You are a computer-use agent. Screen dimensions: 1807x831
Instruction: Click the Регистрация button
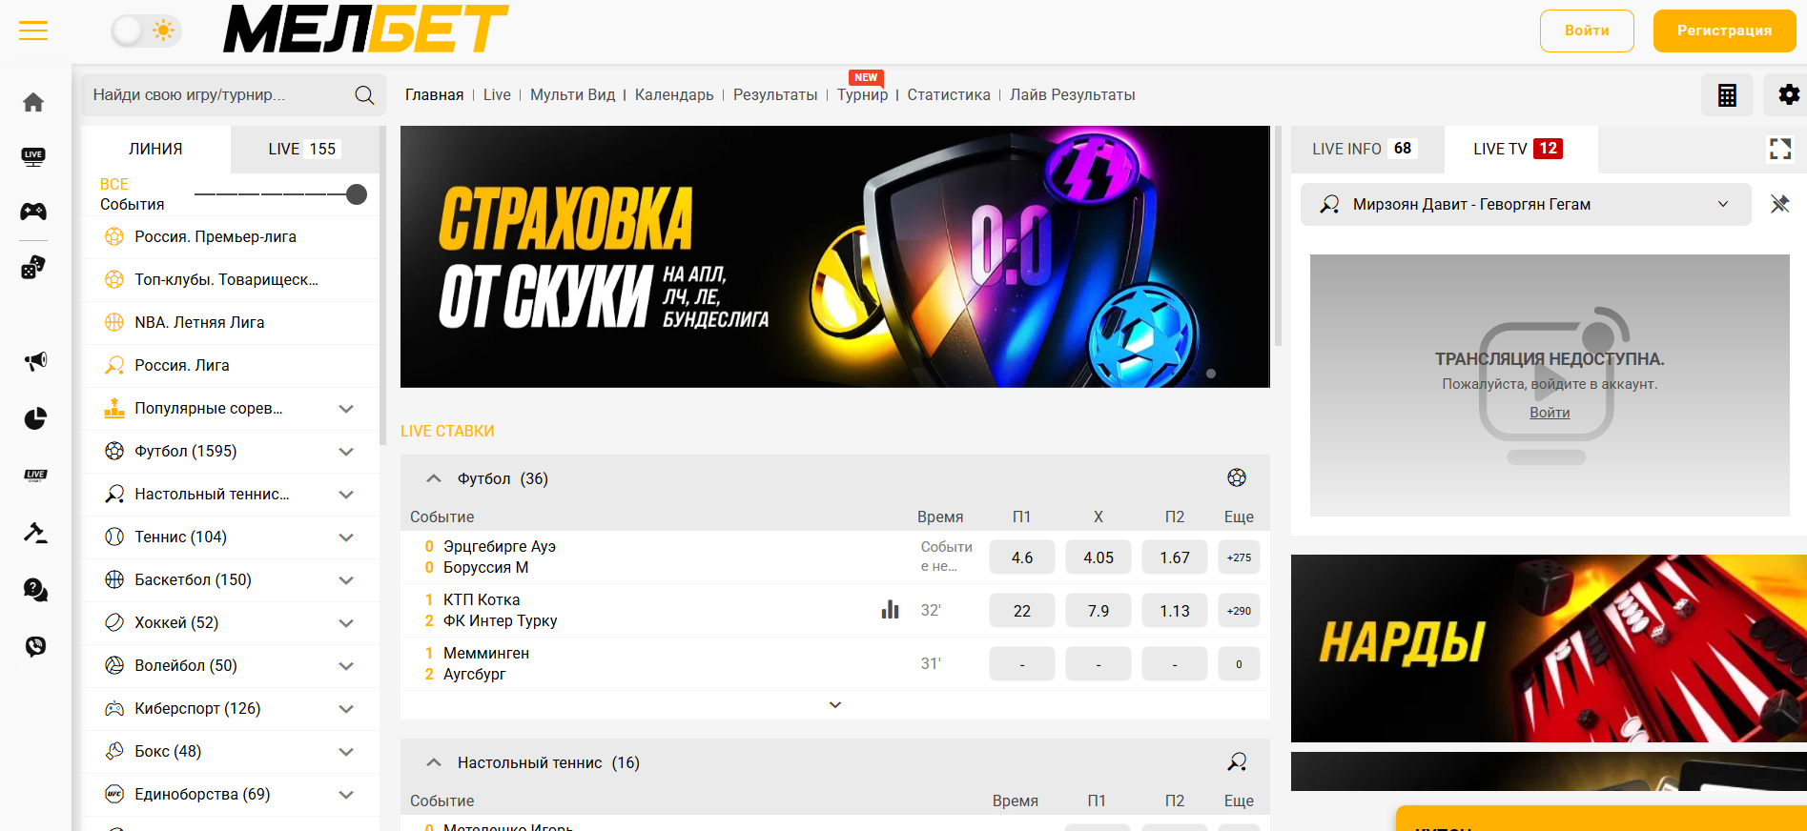[x=1724, y=30]
